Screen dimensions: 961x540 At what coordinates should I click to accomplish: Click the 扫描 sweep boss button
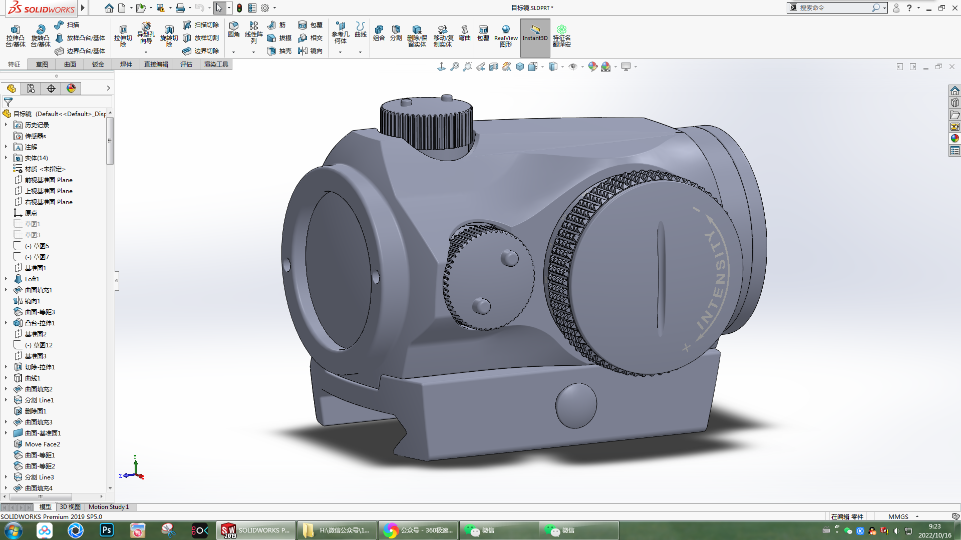pos(67,25)
